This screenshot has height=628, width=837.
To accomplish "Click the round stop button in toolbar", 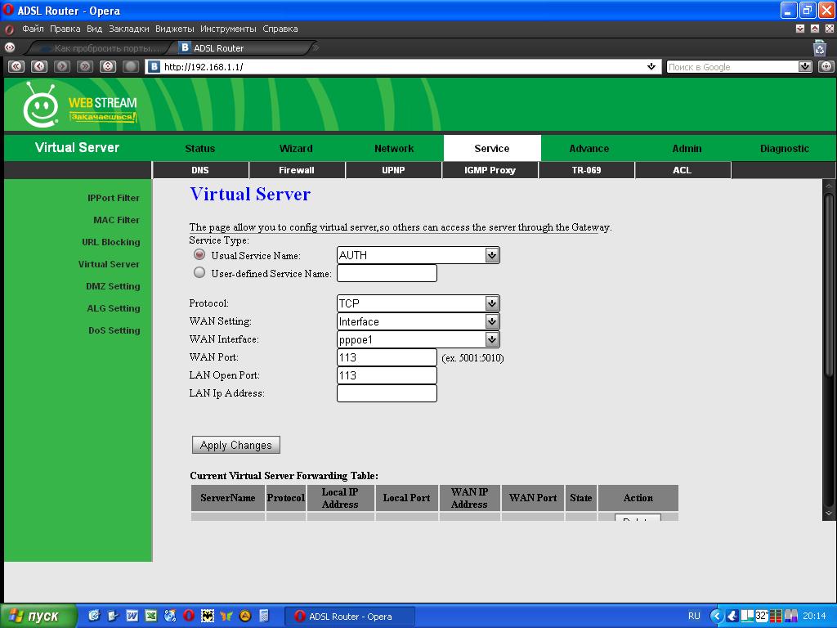I will 131,66.
